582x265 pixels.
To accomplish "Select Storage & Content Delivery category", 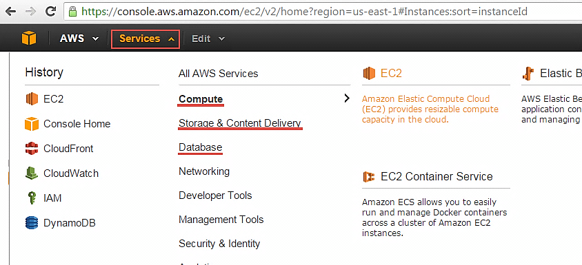I will pyautogui.click(x=240, y=123).
